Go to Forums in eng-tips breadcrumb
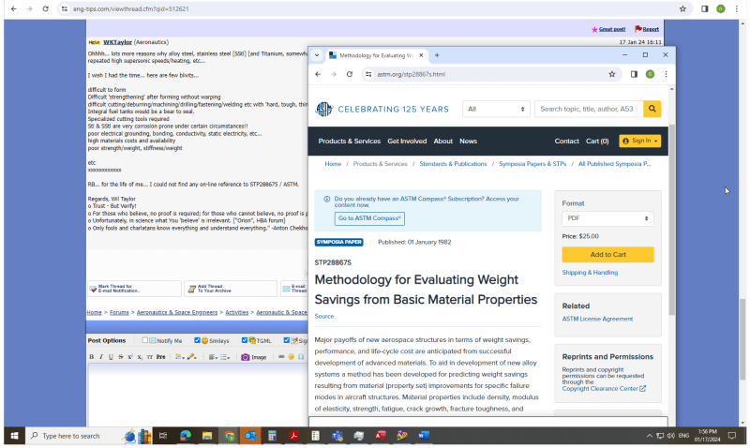The height and width of the screenshot is (448, 750). 119,312
